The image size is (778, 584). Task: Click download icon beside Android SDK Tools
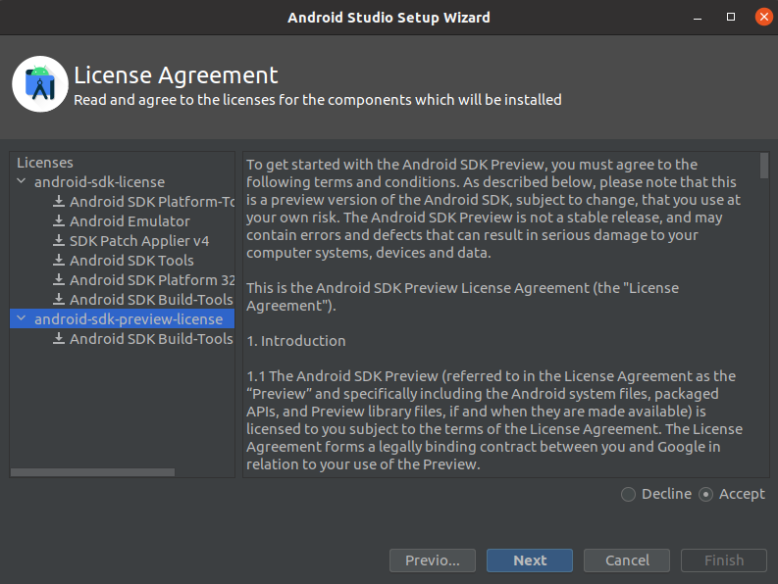tap(59, 260)
